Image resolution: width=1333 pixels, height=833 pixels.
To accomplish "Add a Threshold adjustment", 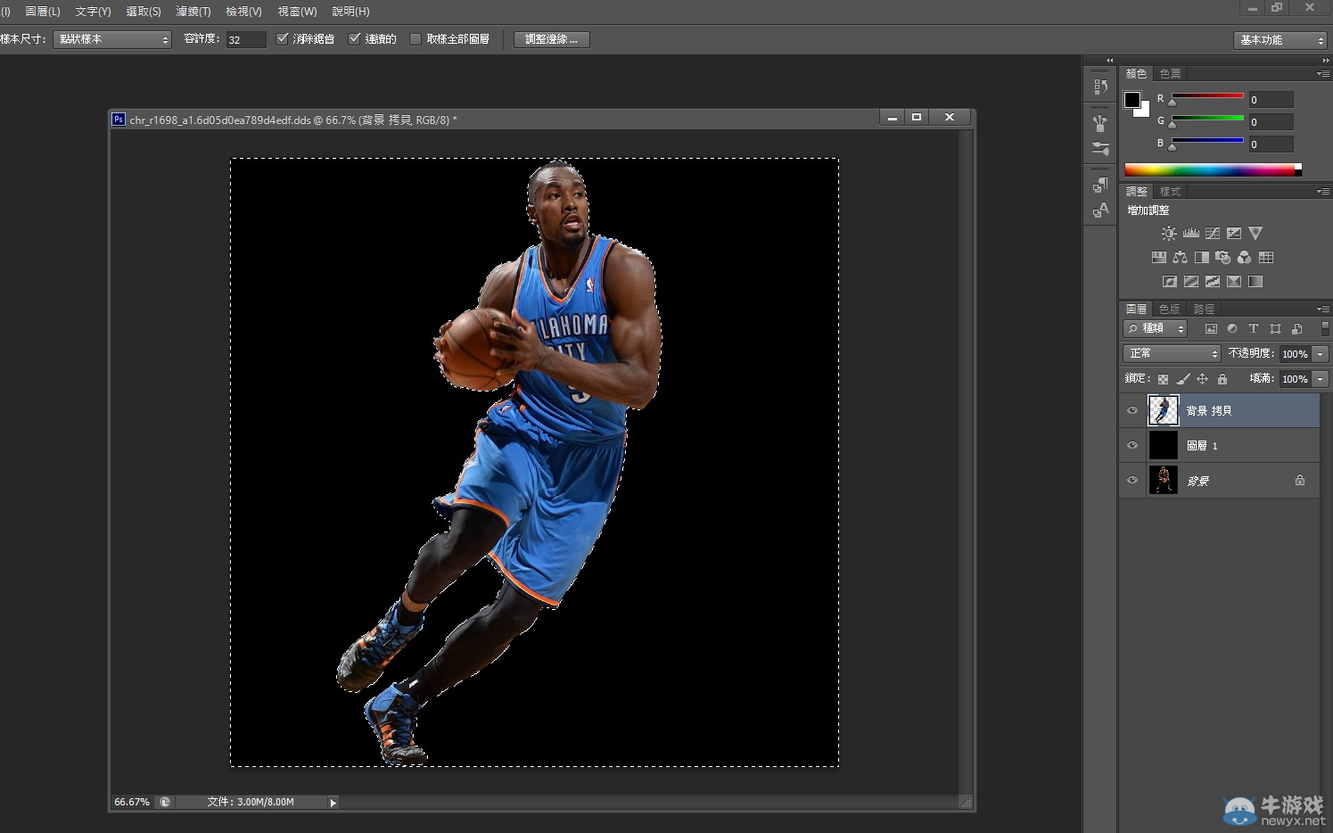I will point(1213,281).
